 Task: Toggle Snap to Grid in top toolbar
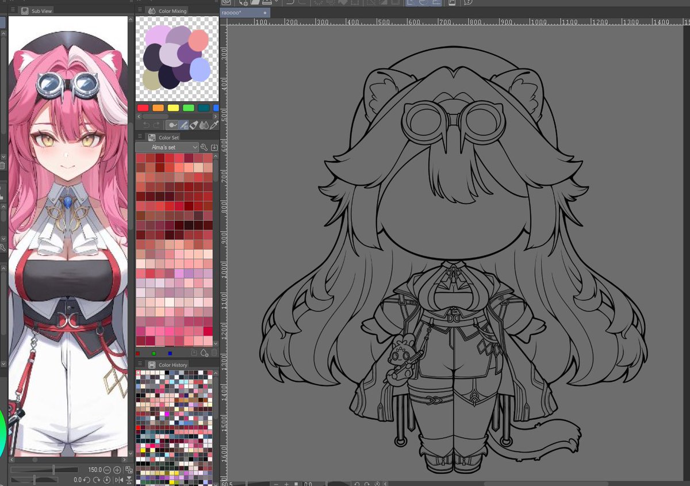click(x=436, y=2)
